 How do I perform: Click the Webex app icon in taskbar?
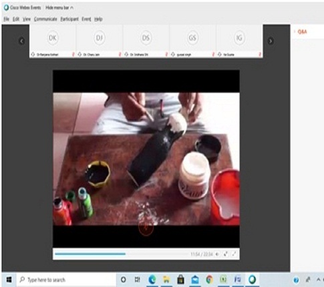(x=252, y=280)
